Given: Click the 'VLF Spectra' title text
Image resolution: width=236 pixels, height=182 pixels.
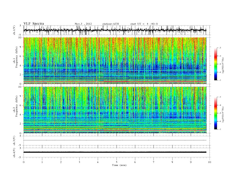Looking at the screenshot, I should tap(34, 23).
